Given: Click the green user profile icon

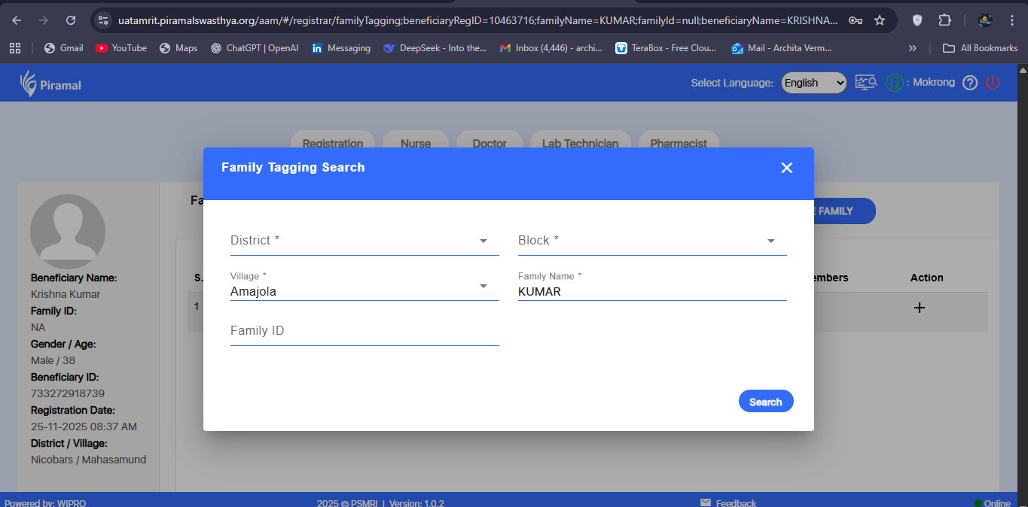Looking at the screenshot, I should pyautogui.click(x=894, y=83).
